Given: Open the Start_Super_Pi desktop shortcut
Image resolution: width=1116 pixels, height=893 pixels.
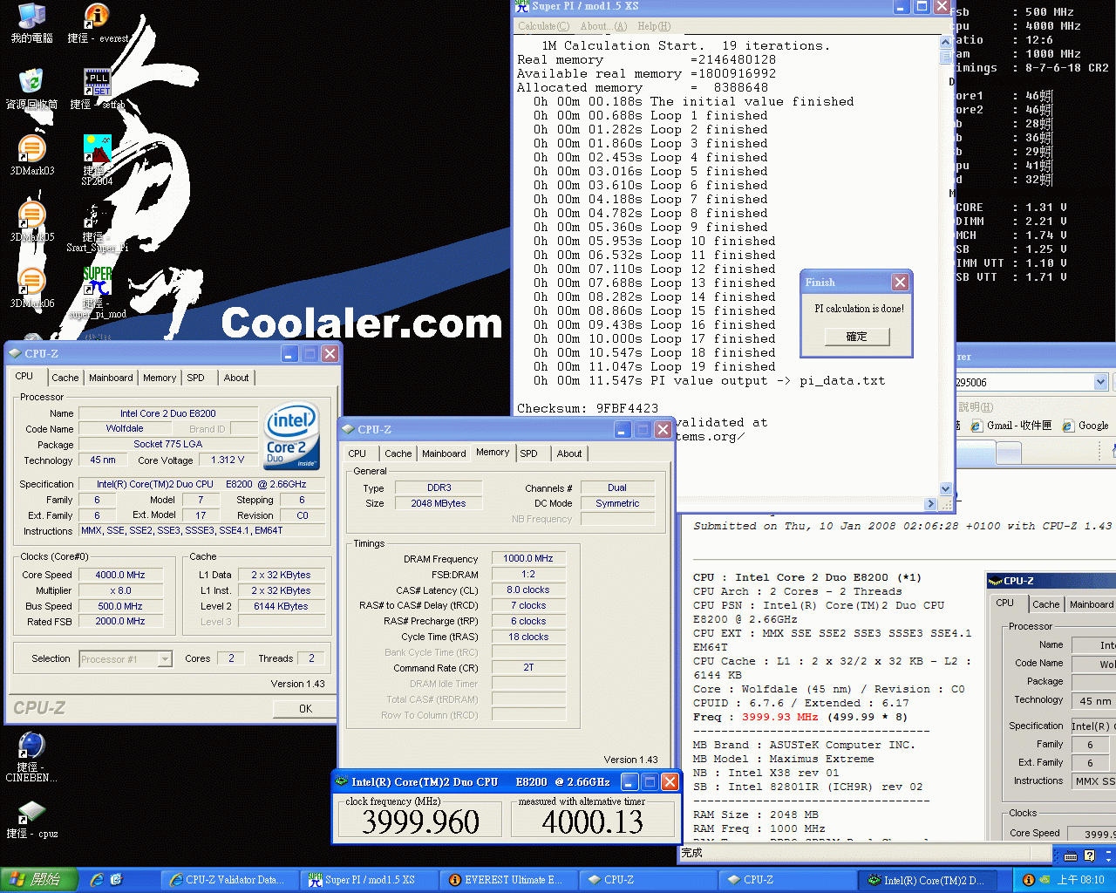Looking at the screenshot, I should pos(97,227).
